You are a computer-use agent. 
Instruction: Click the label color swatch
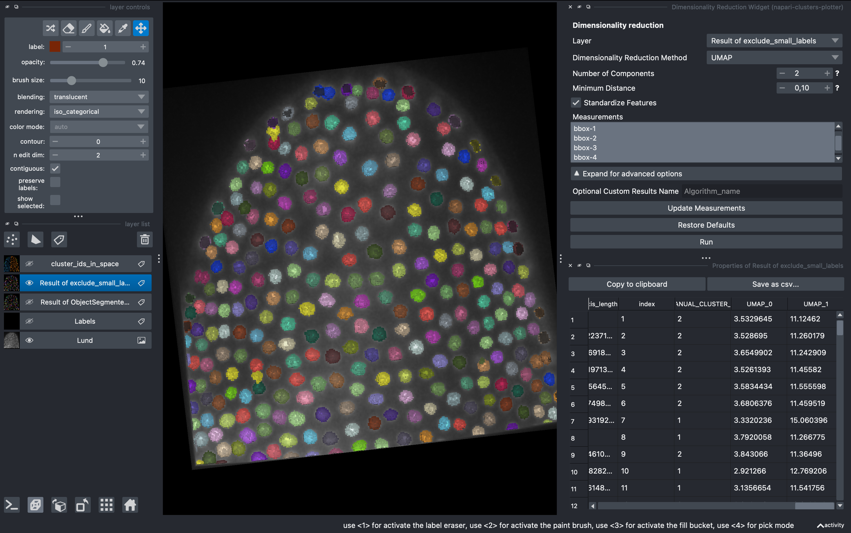coord(55,47)
